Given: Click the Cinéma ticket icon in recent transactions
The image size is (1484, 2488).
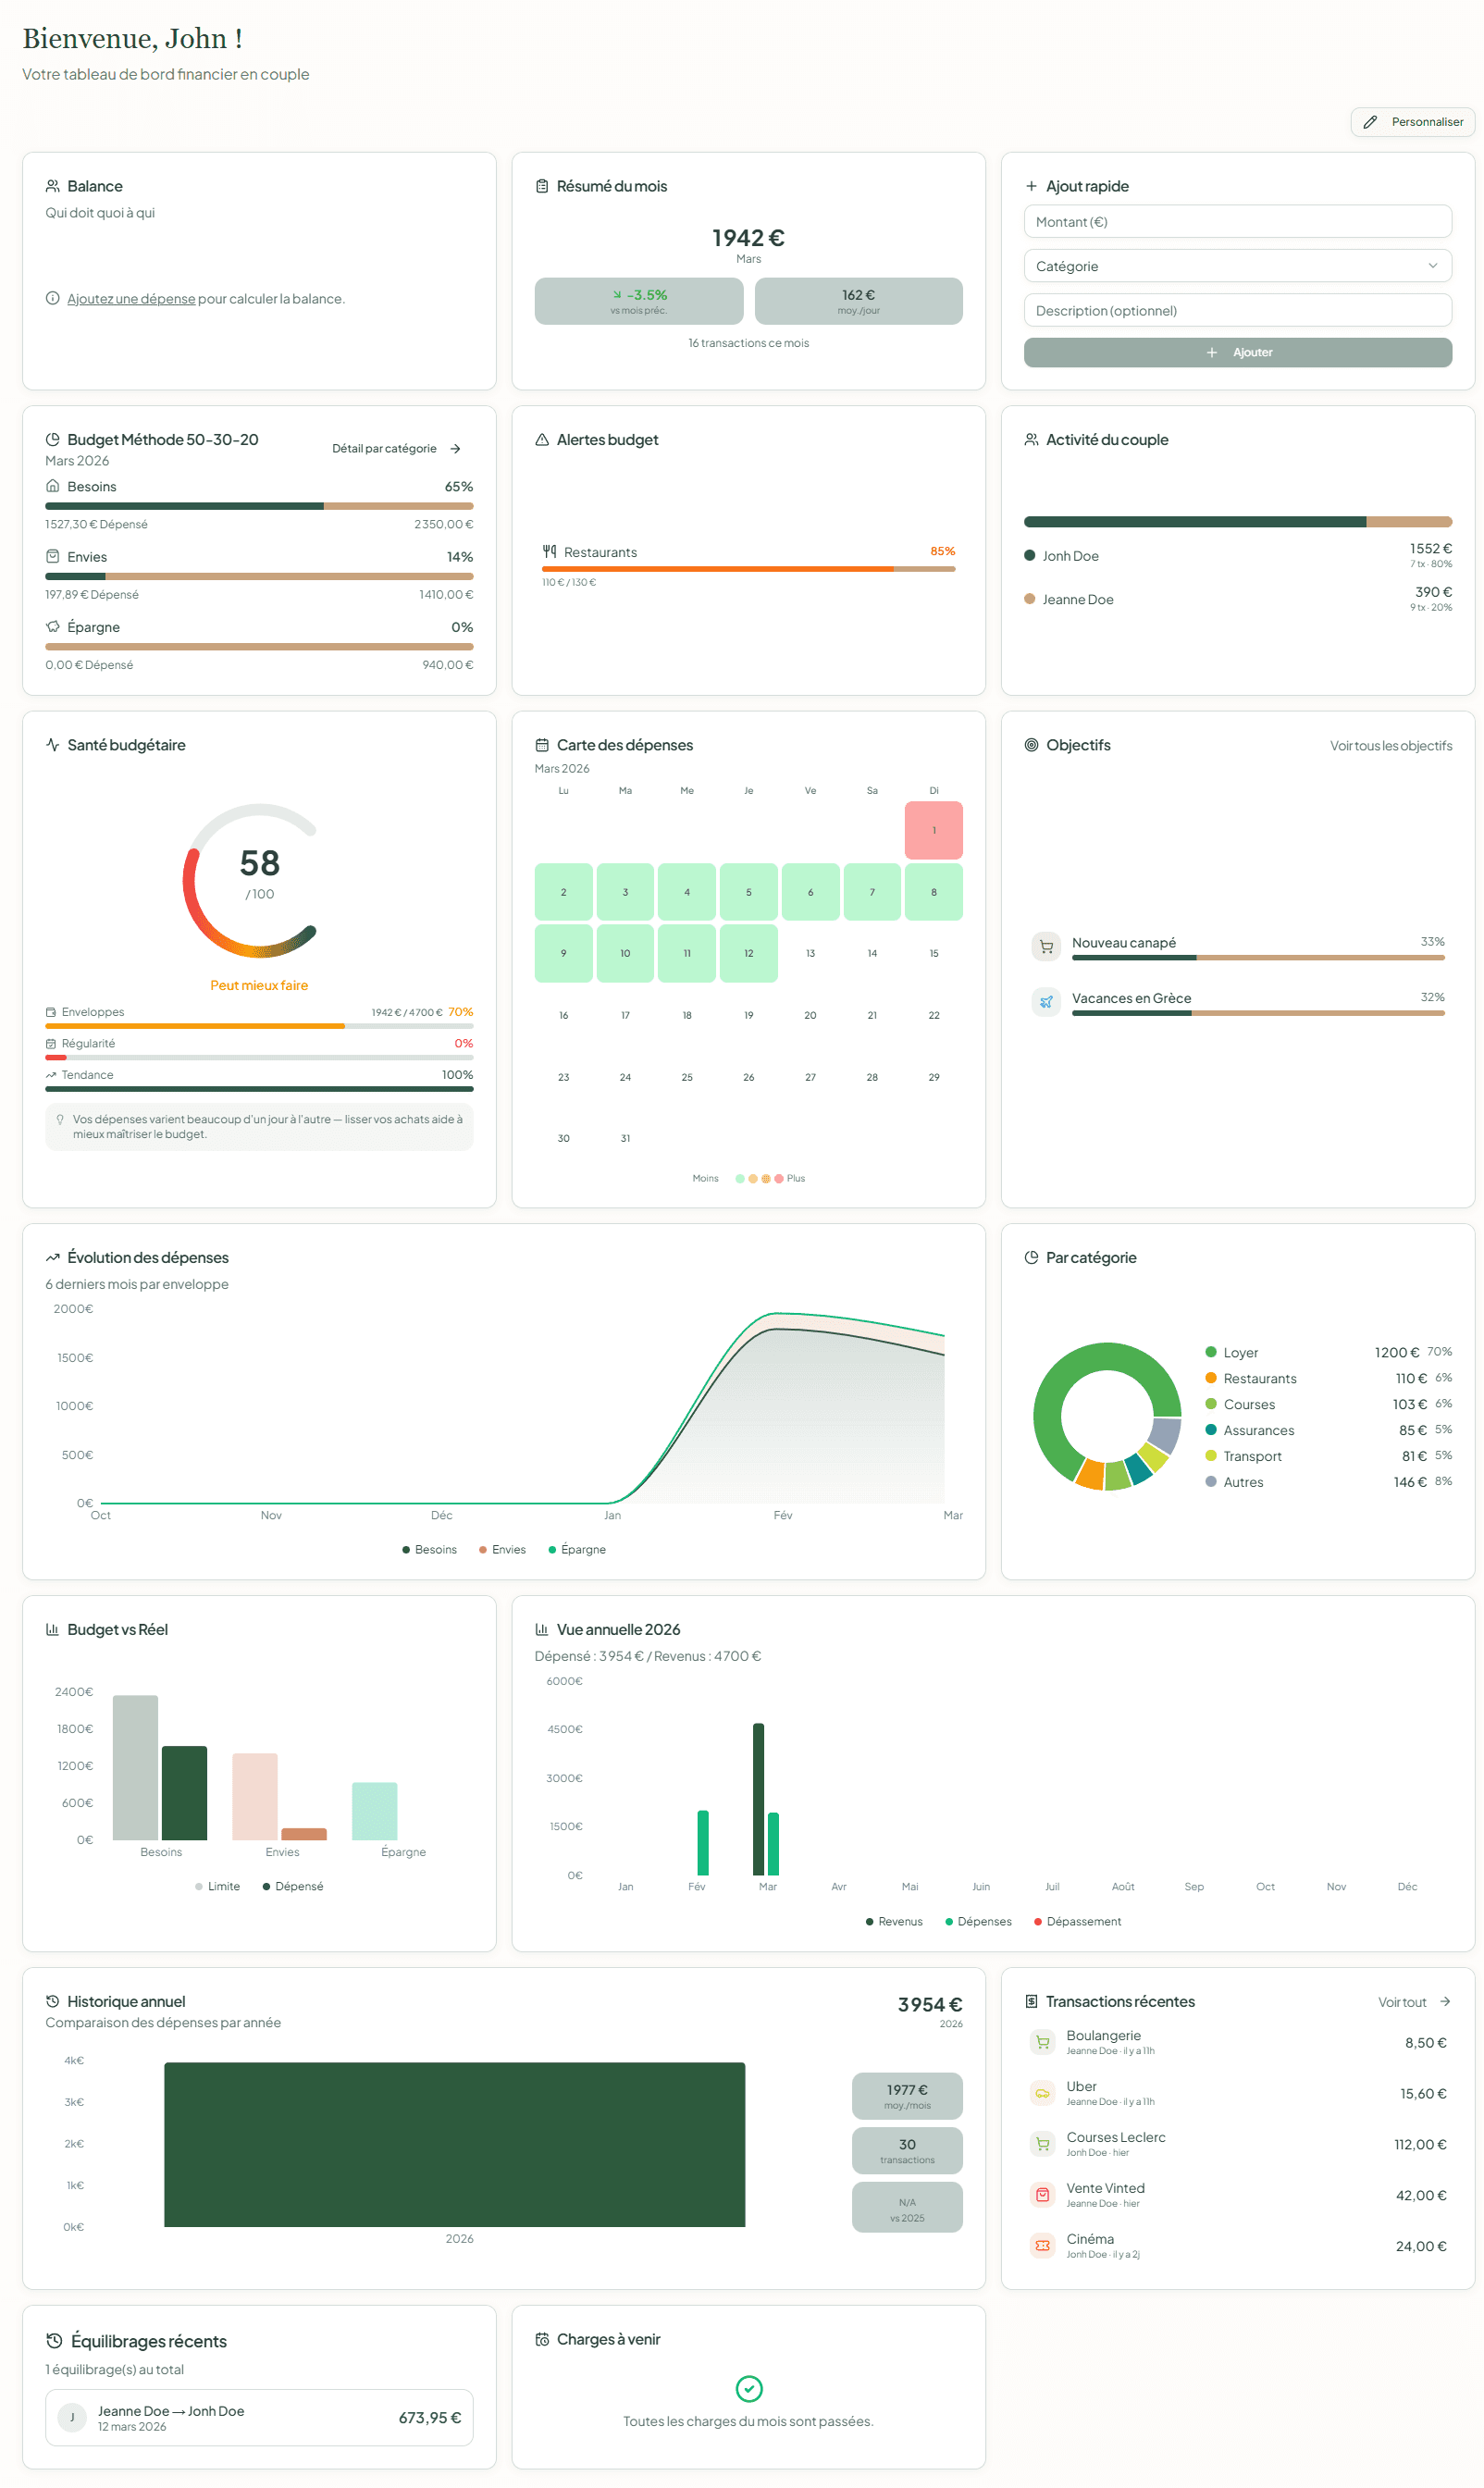Looking at the screenshot, I should pyautogui.click(x=1043, y=2246).
